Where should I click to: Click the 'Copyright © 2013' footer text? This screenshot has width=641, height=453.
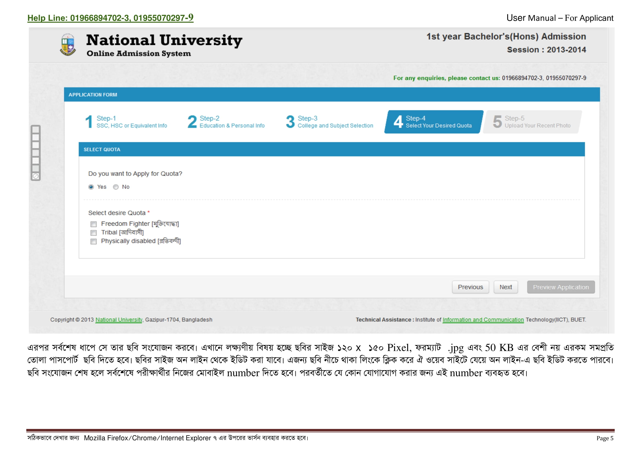click(72, 320)
